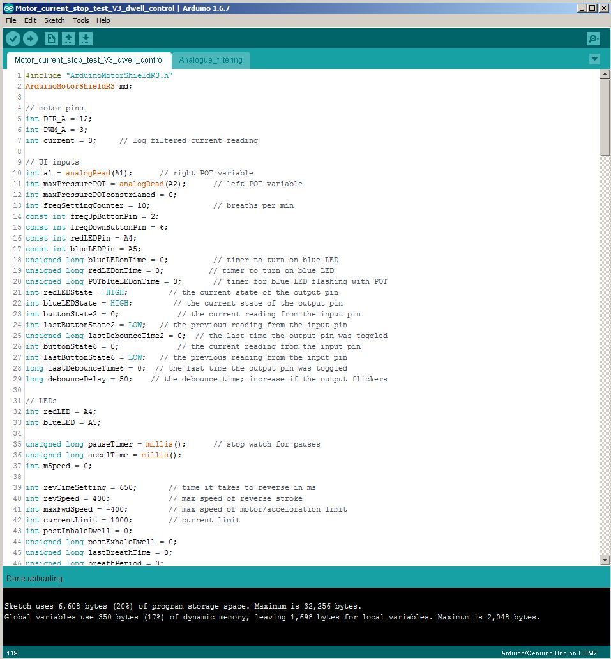The height and width of the screenshot is (659, 611).
Task: Click the Help menu
Action: click(x=103, y=20)
